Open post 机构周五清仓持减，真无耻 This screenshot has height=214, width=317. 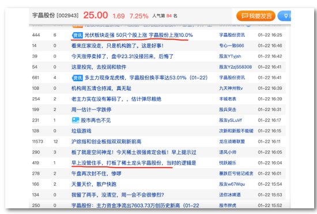coord(101,89)
